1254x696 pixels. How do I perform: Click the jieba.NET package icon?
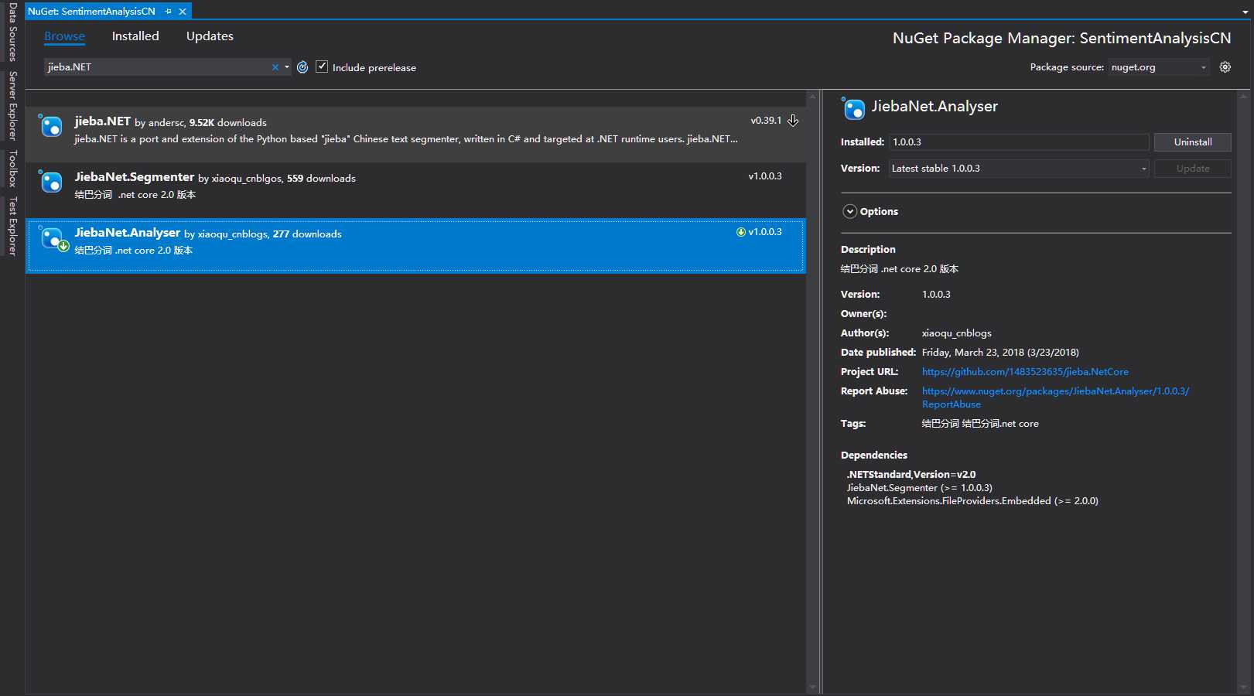[51, 126]
